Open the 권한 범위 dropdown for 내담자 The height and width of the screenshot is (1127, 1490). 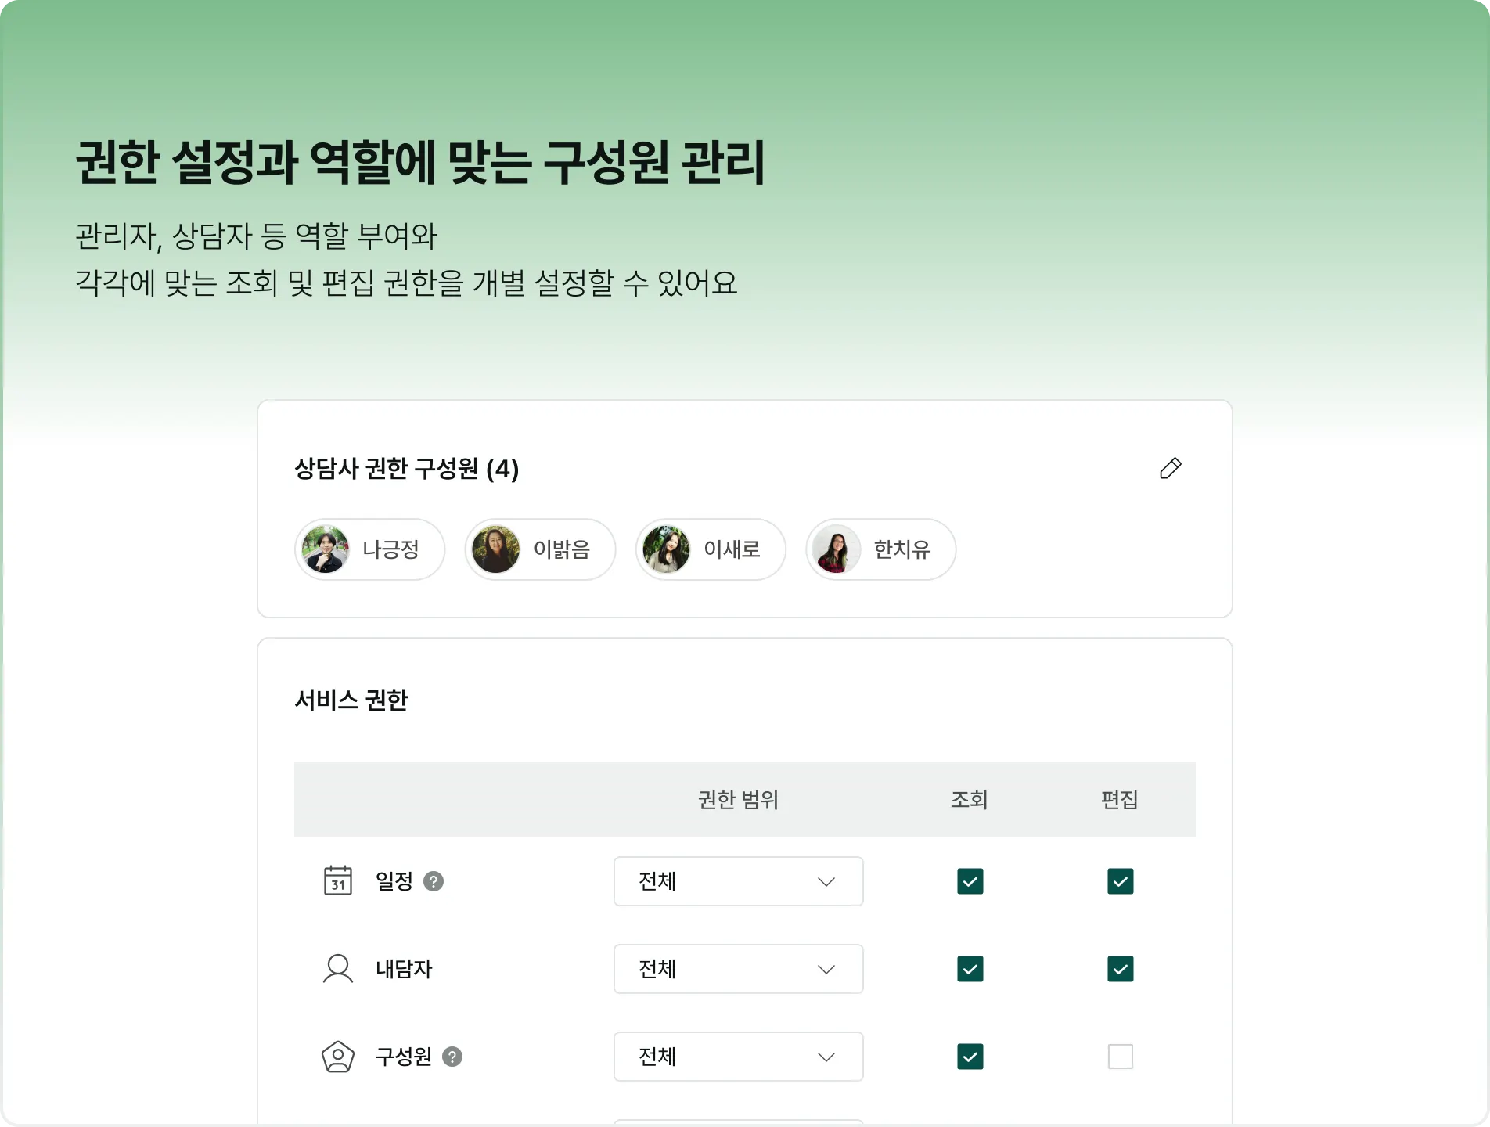(739, 969)
